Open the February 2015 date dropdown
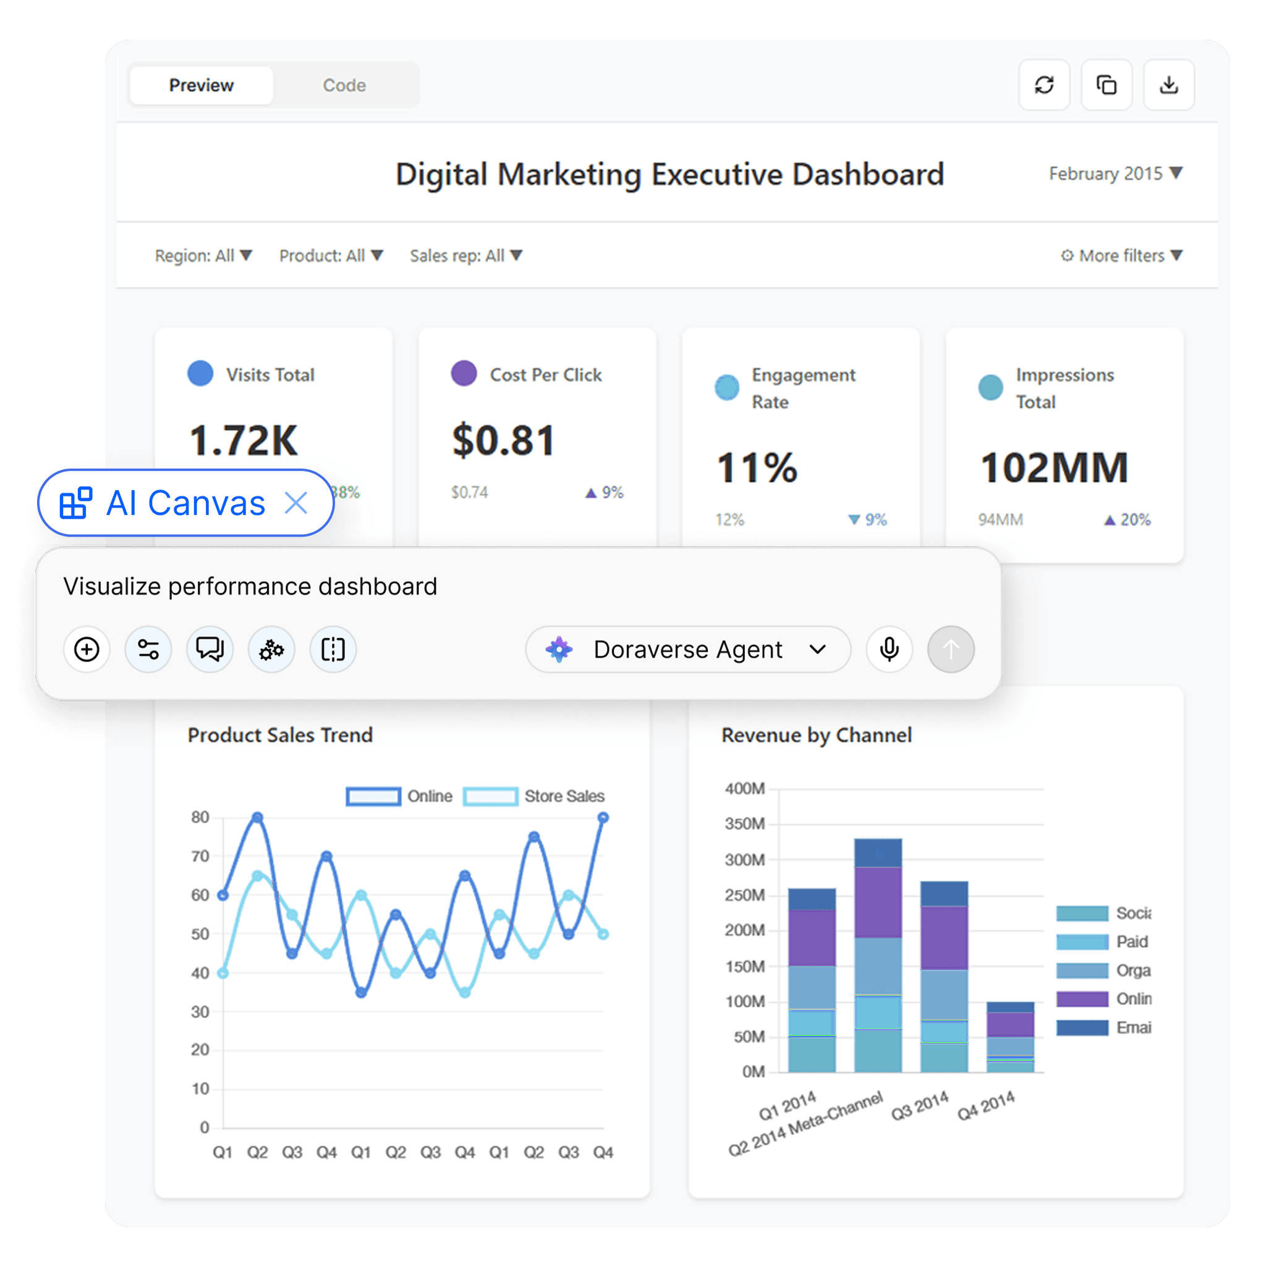This screenshot has height=1266, width=1266. click(x=1115, y=174)
